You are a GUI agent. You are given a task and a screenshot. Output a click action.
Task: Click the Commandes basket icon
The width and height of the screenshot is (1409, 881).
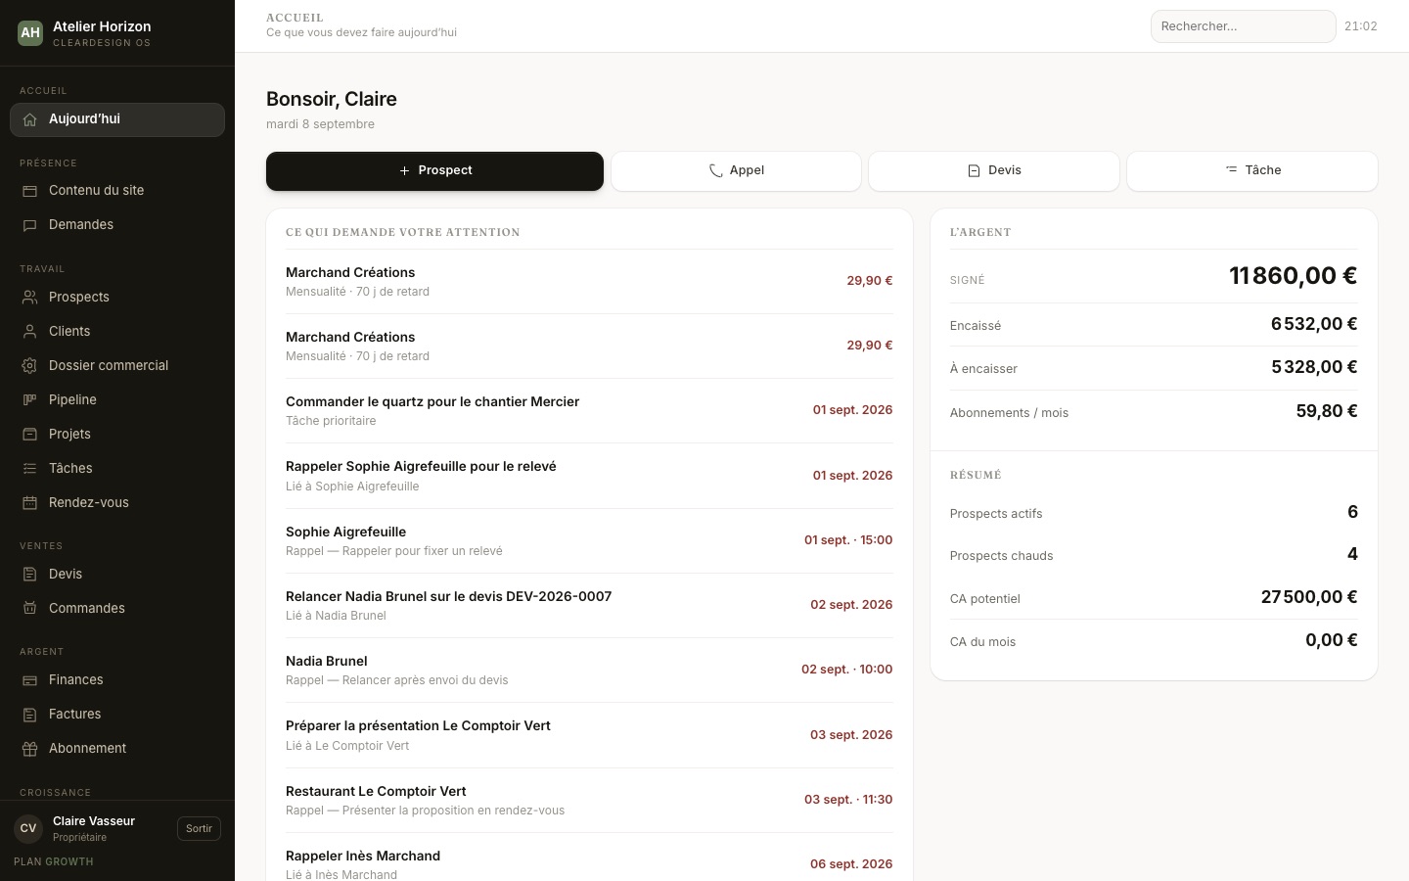pyautogui.click(x=29, y=609)
